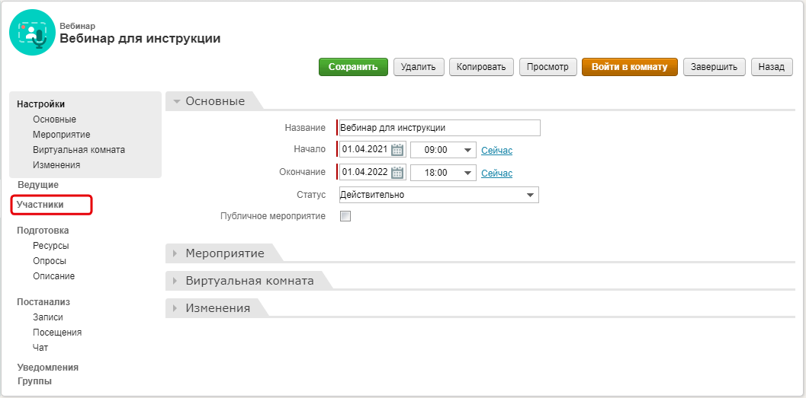Expand the Мероприятие section header

(225, 253)
